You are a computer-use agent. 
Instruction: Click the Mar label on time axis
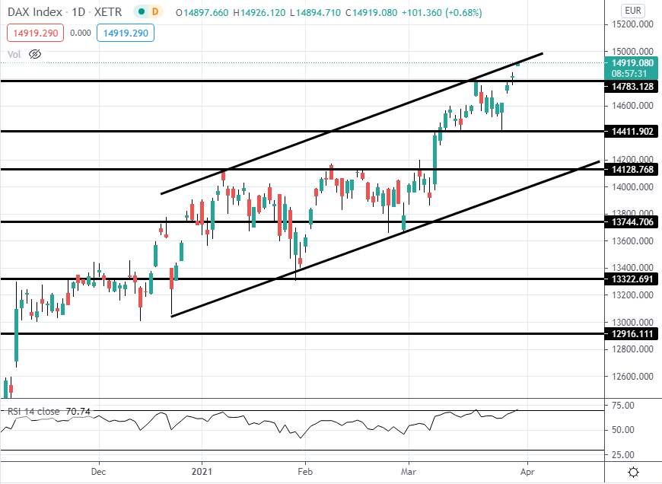(409, 471)
